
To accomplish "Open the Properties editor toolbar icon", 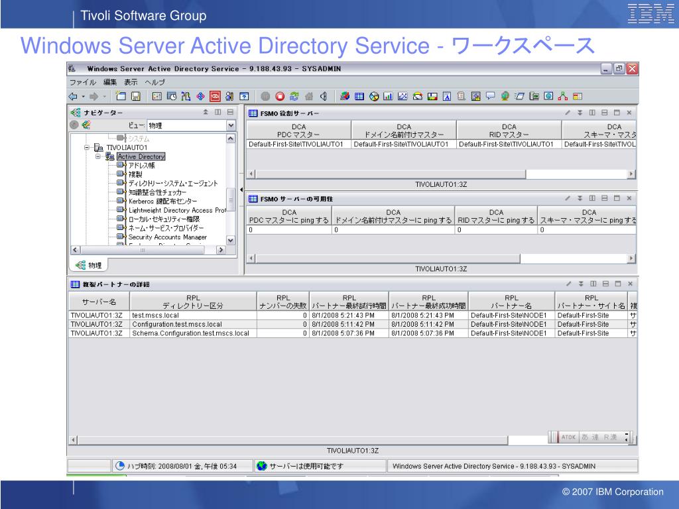I will [x=156, y=96].
